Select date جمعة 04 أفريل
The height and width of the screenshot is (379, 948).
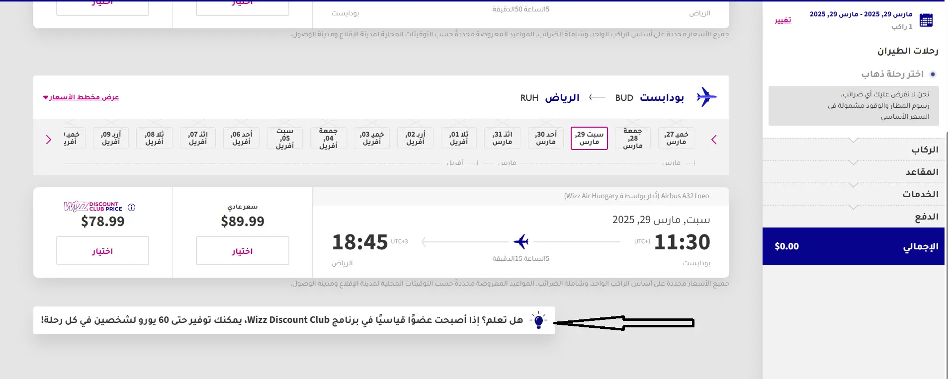[328, 138]
